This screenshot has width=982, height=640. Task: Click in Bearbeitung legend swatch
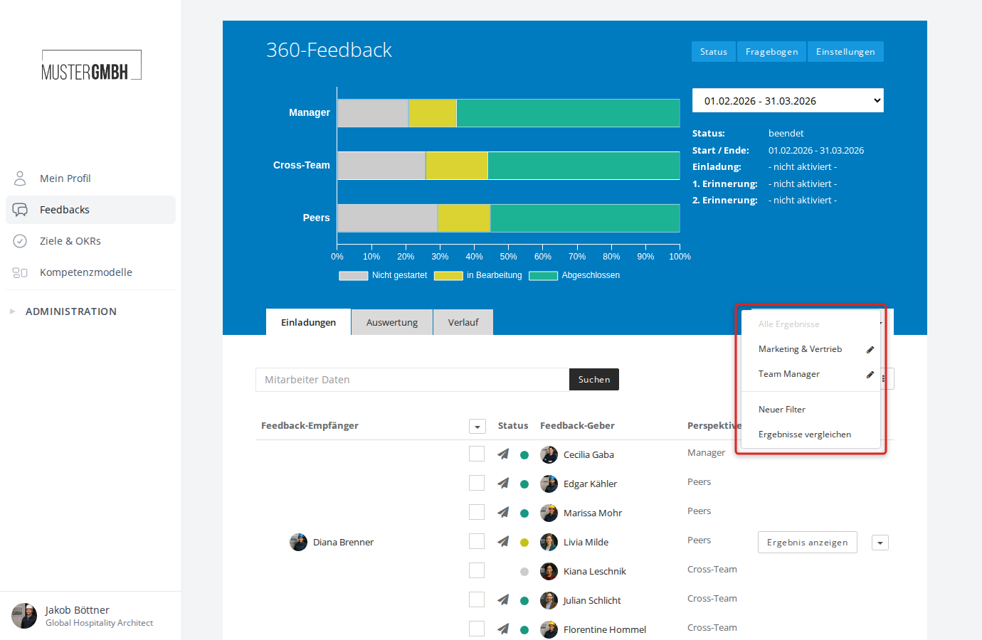point(448,276)
